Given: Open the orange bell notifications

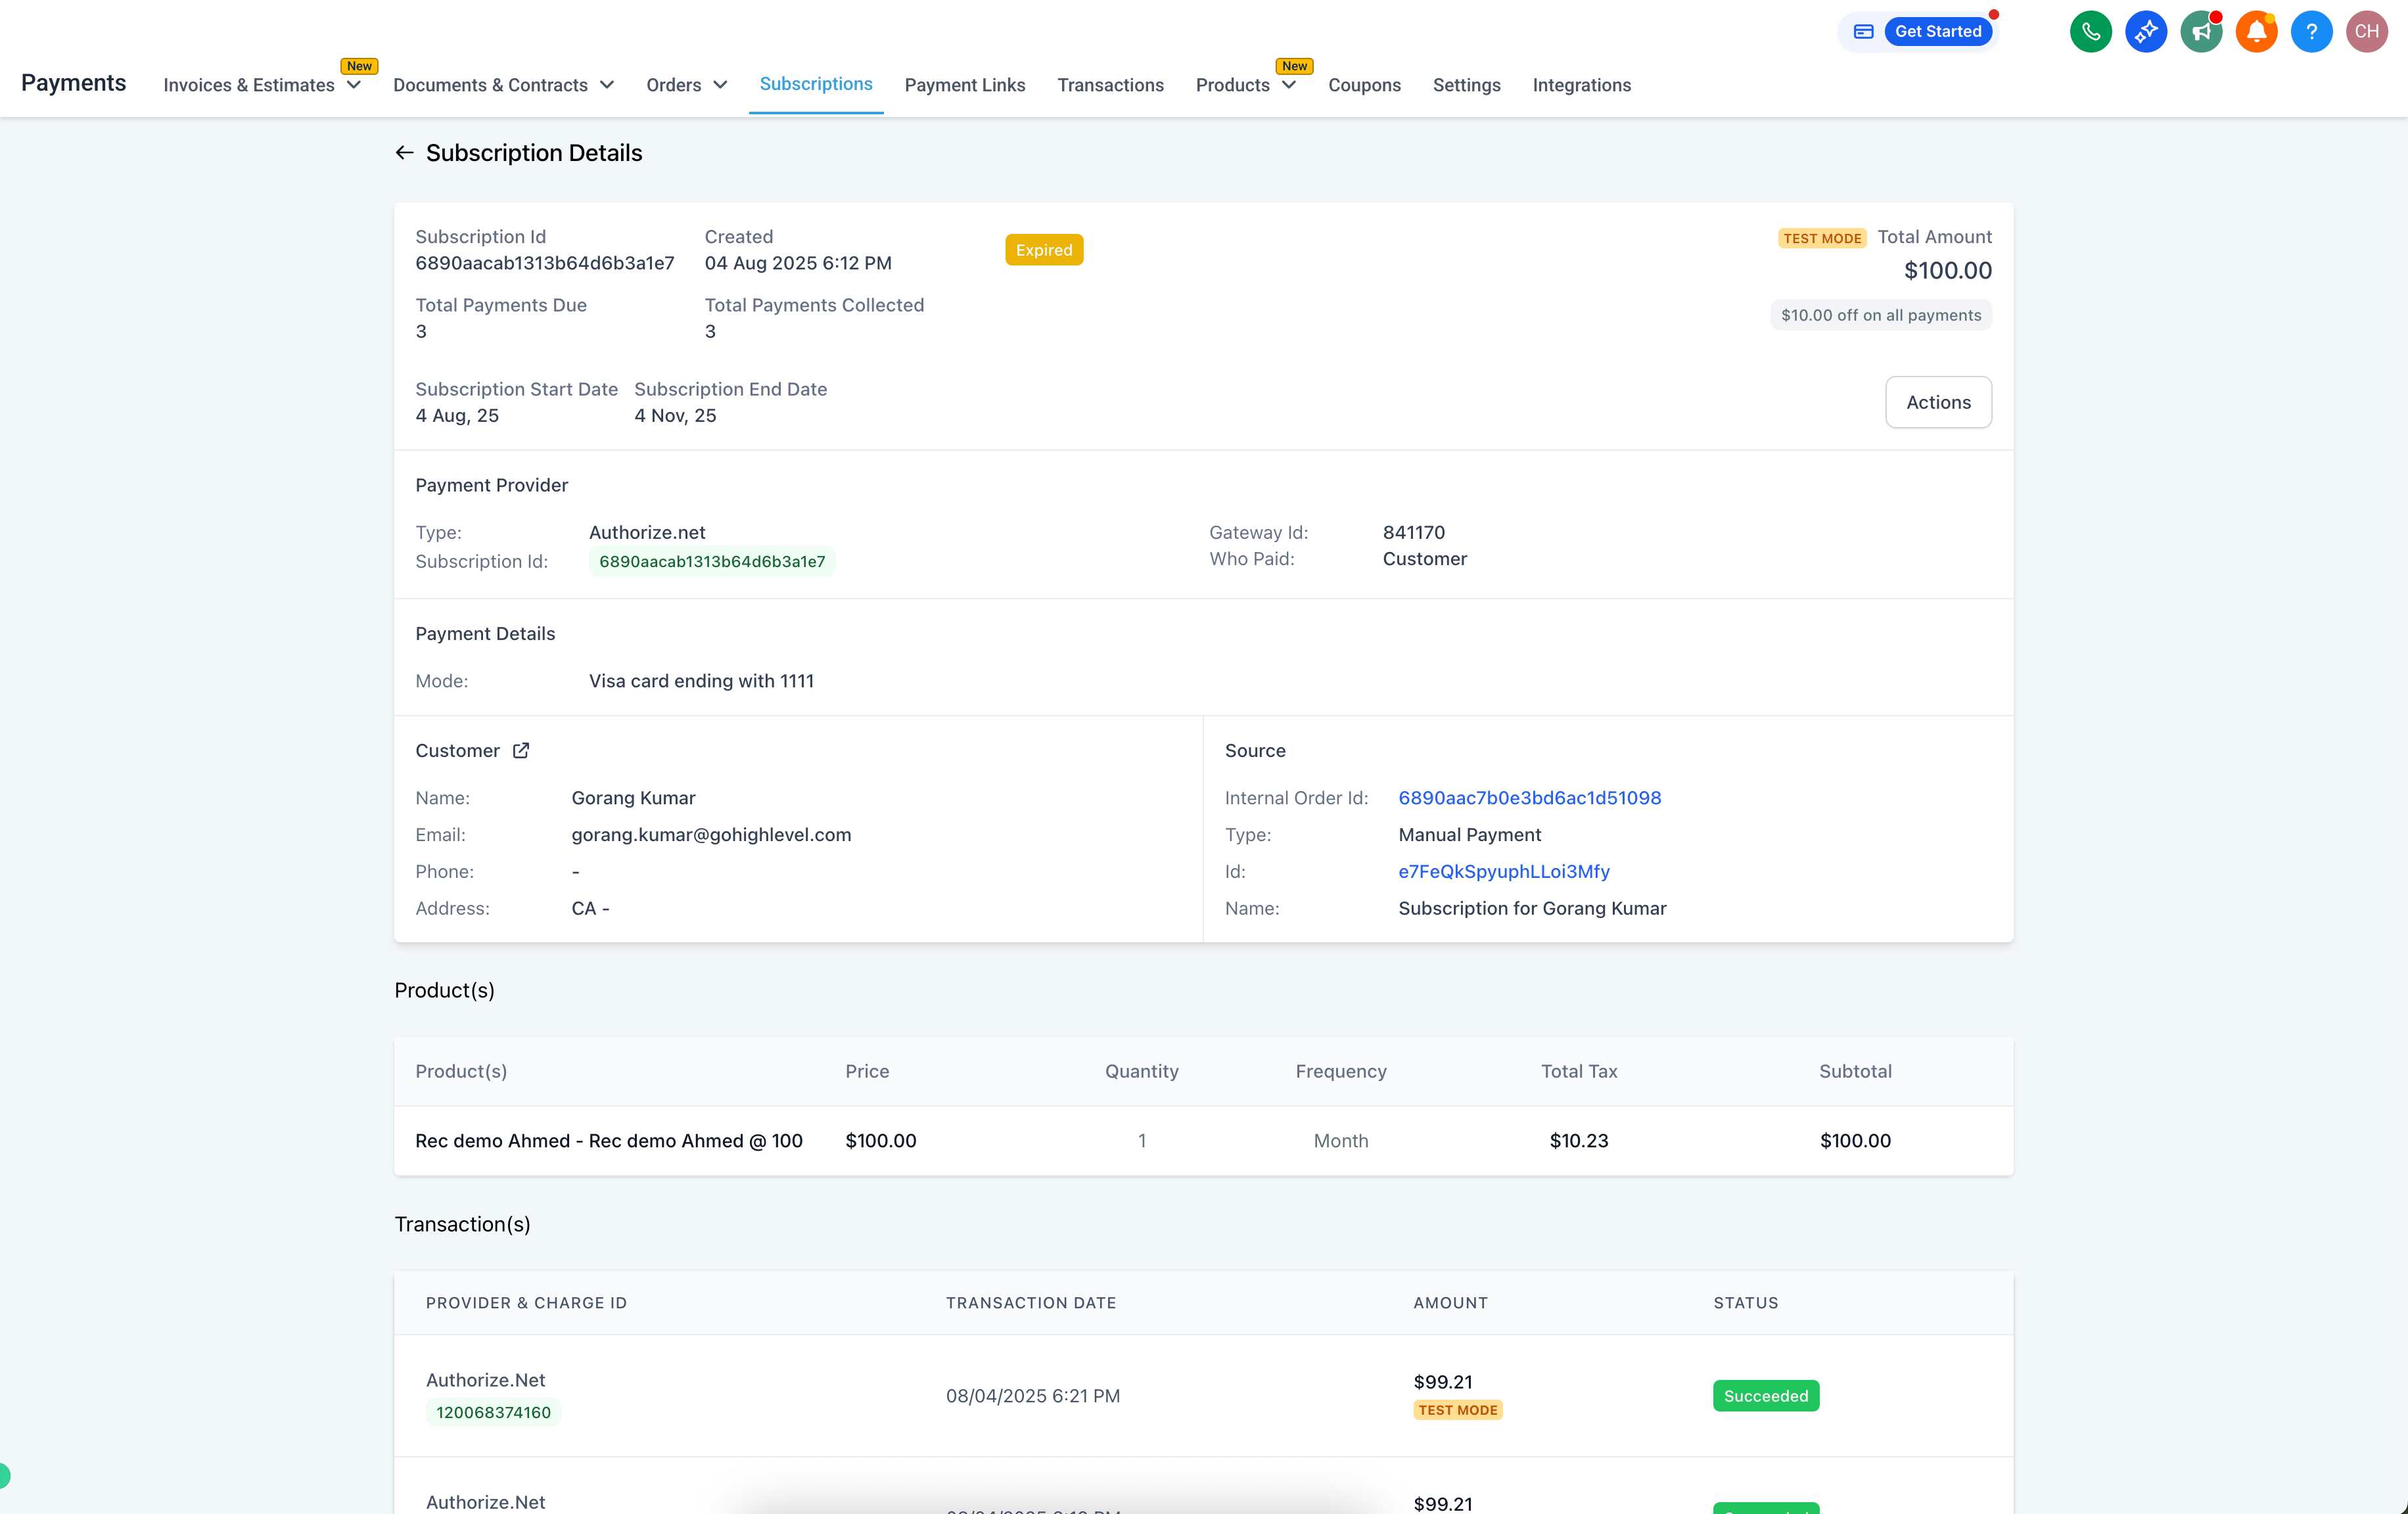Looking at the screenshot, I should (x=2256, y=32).
